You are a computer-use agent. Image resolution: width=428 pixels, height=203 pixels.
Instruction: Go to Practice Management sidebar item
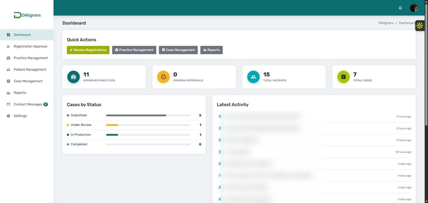point(27,58)
